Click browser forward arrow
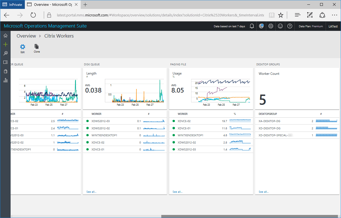The height and width of the screenshot is (218, 341). click(x=20, y=15)
